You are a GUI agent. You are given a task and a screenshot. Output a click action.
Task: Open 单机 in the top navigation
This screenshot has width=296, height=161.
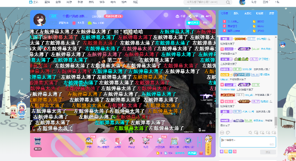(91, 2)
